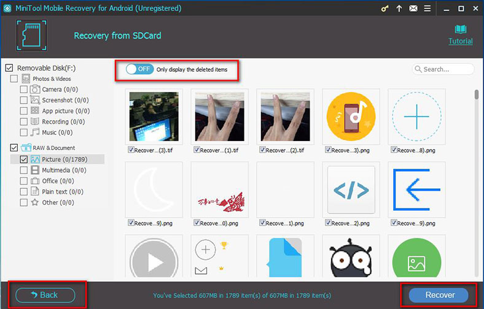
Task: Check the App picture (0/0) checkbox
Action: (x=23, y=111)
